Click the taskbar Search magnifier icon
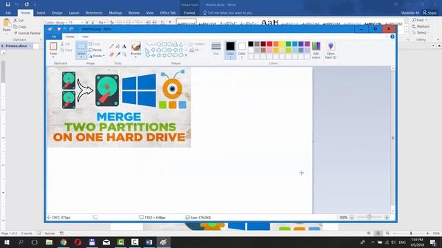 pyautogui.click(x=21, y=242)
